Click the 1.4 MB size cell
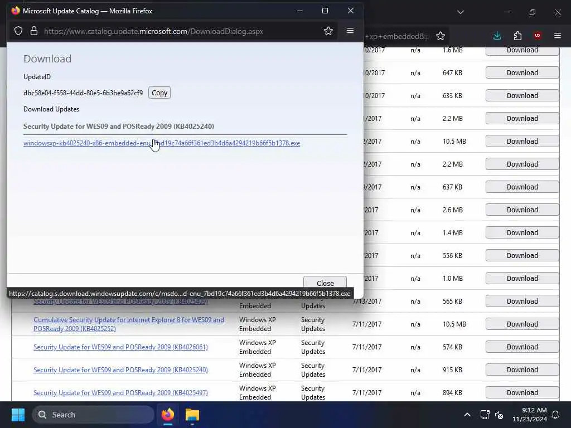Screen dimensions: 571x428 click(x=453, y=232)
